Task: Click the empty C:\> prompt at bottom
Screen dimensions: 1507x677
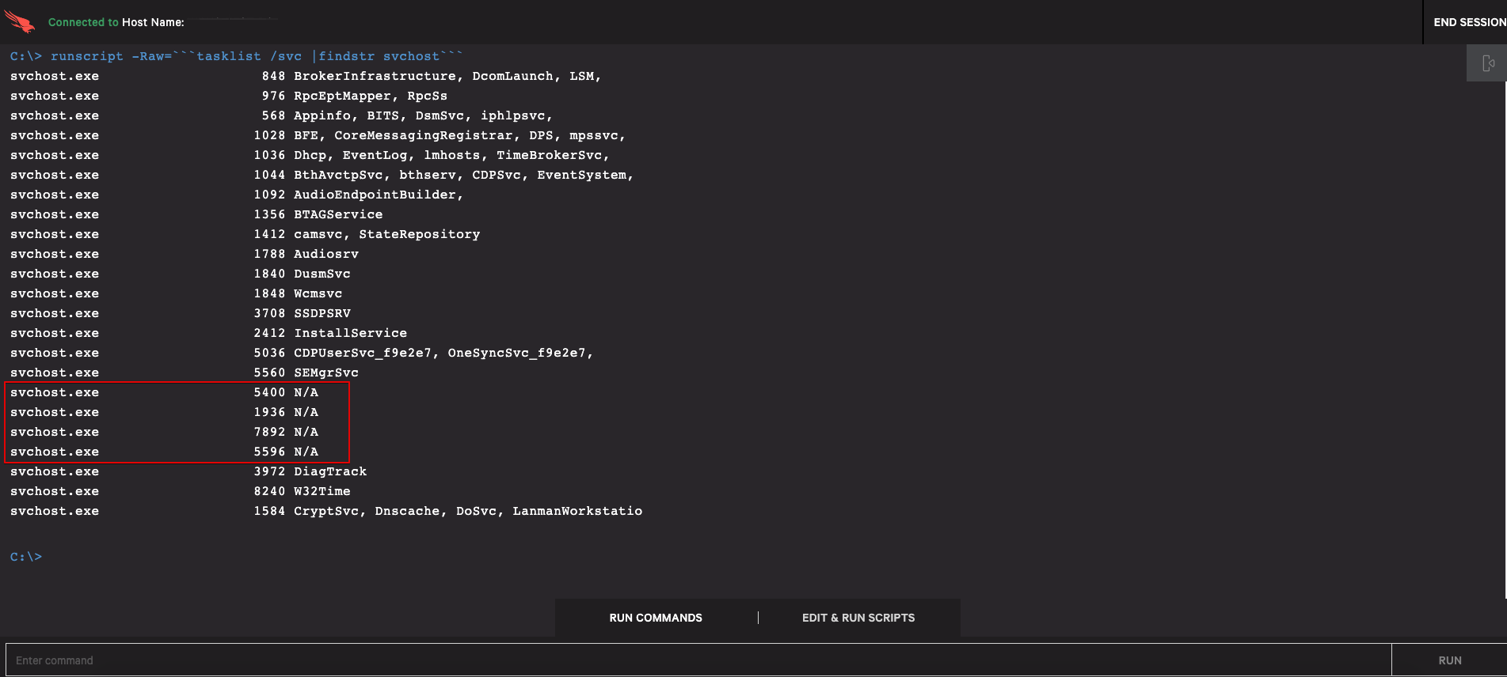Action: point(26,557)
